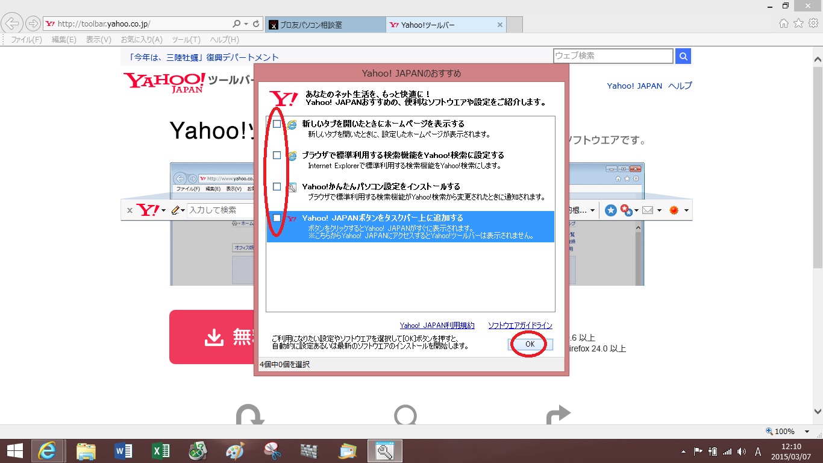Open the 表示(V) menu
Screen dimensions: 823x463
(x=98, y=40)
